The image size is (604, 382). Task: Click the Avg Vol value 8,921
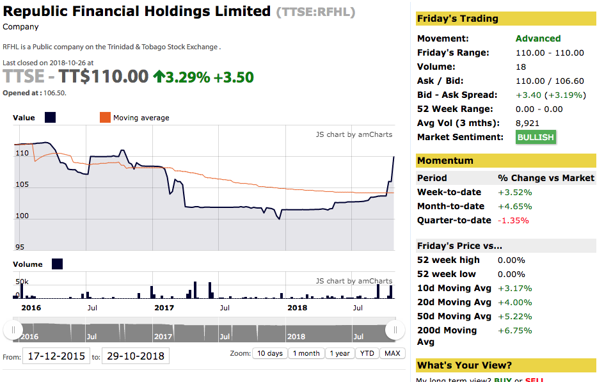pos(527,123)
